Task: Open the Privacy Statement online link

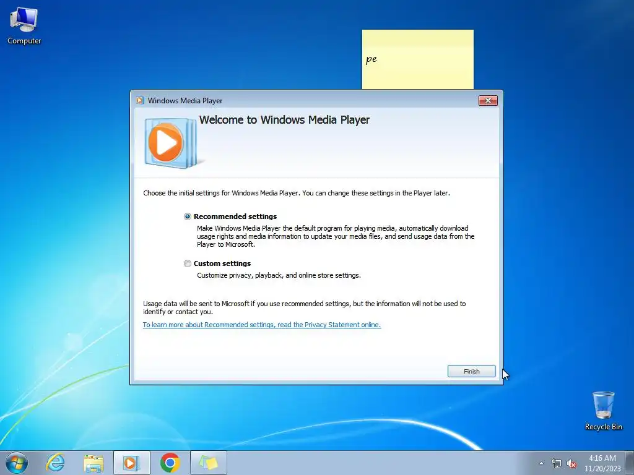Action: pos(262,325)
